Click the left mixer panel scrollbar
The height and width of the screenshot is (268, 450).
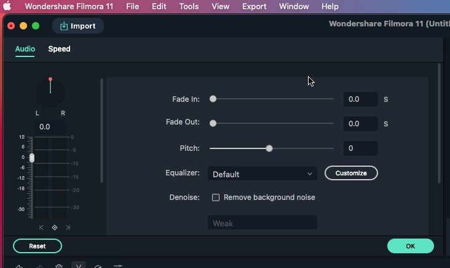(x=101, y=131)
